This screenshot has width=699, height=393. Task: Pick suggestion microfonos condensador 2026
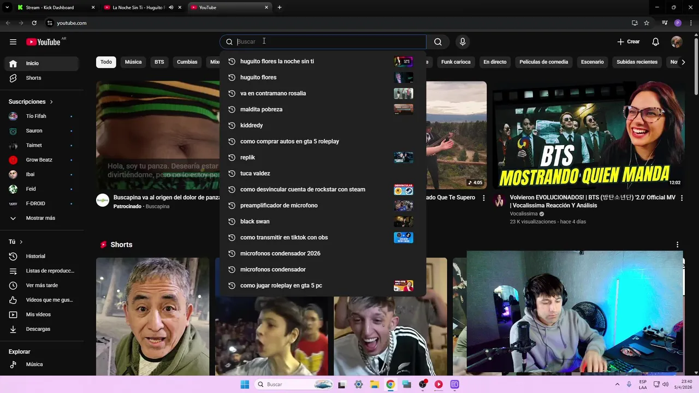coord(323,254)
